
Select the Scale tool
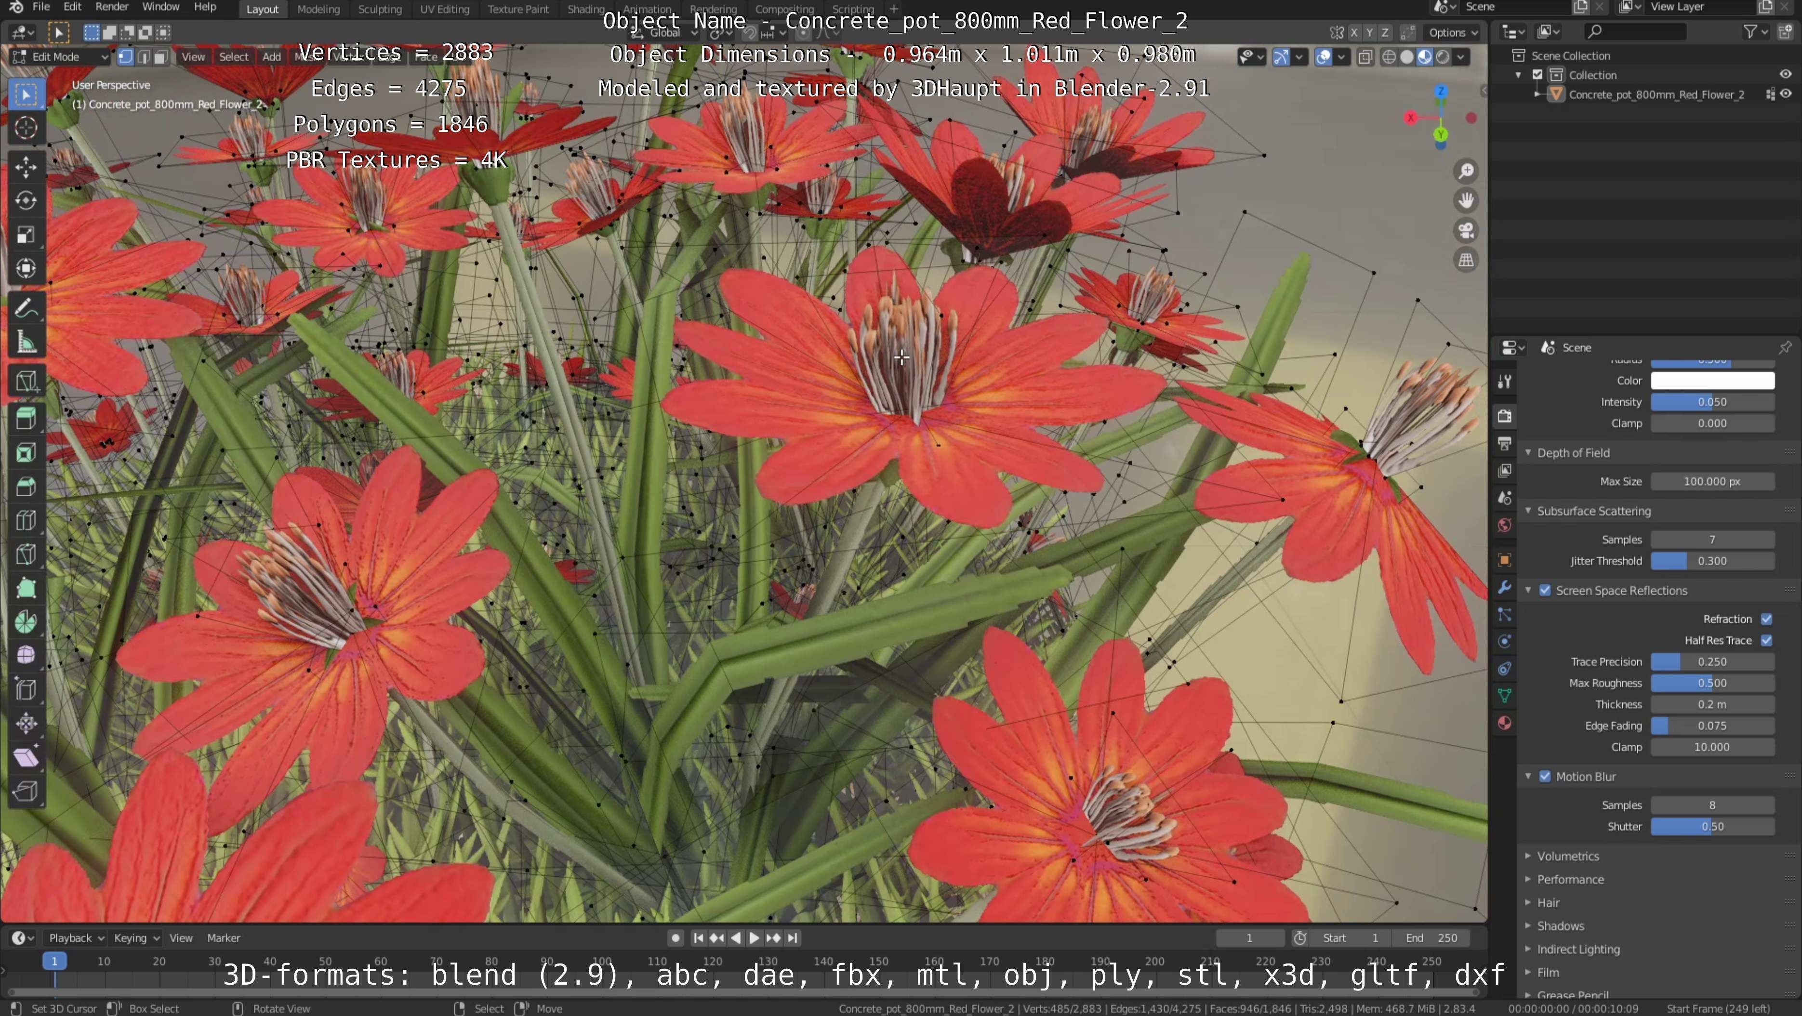[x=26, y=235]
